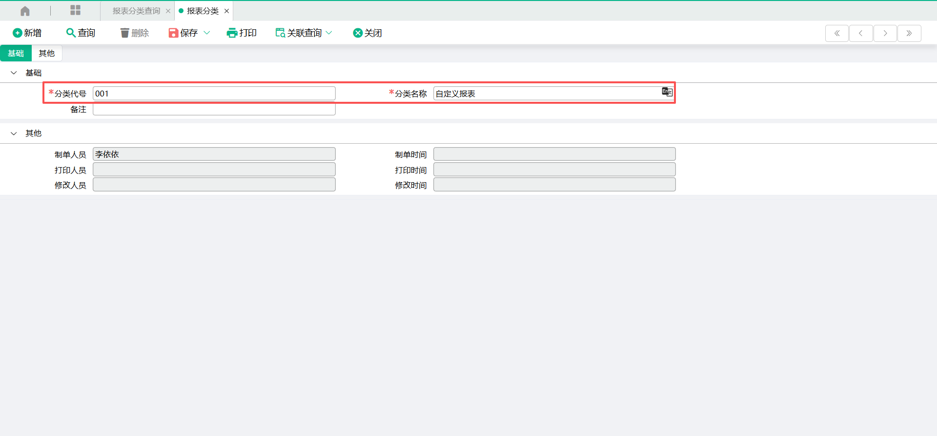
Task: Click the 查询 search toolbar button
Action: pos(81,33)
